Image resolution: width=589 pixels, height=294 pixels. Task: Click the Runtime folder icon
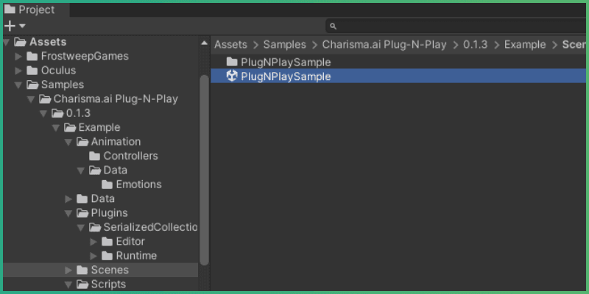[107, 256]
